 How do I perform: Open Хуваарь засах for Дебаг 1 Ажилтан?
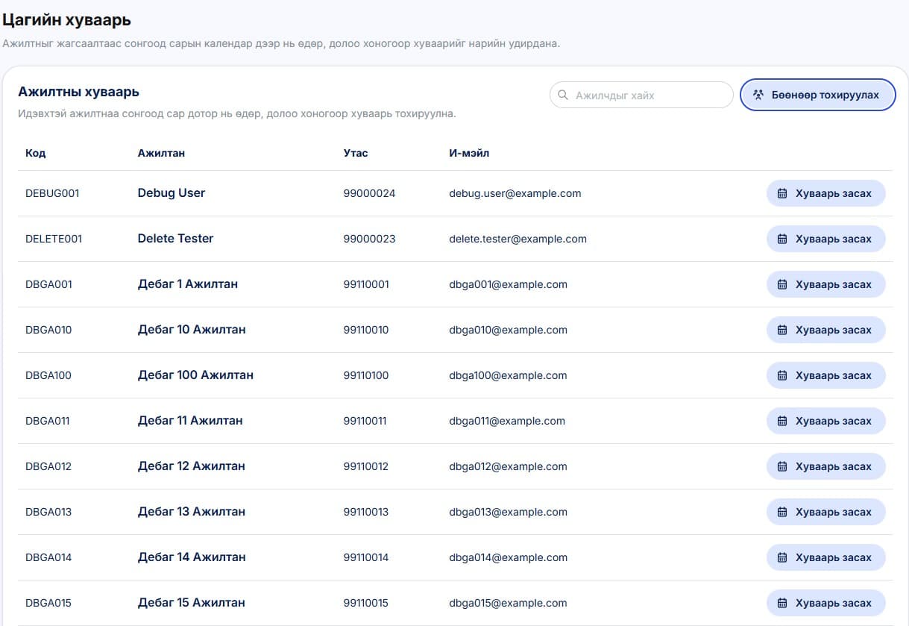(825, 284)
